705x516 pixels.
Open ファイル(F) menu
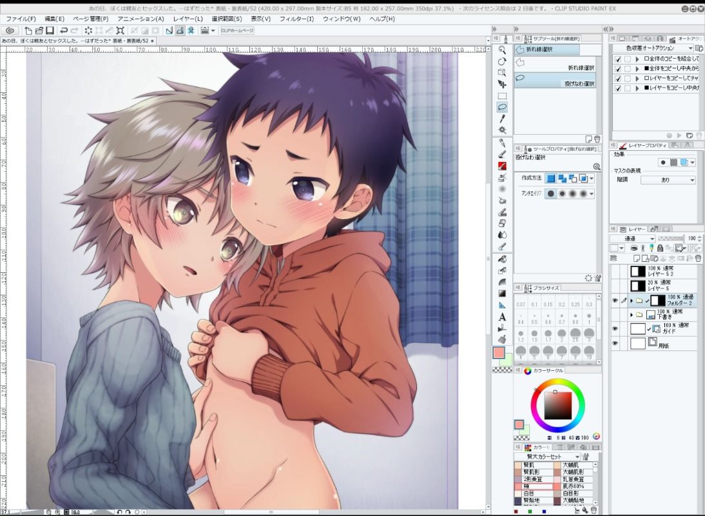(x=21, y=19)
